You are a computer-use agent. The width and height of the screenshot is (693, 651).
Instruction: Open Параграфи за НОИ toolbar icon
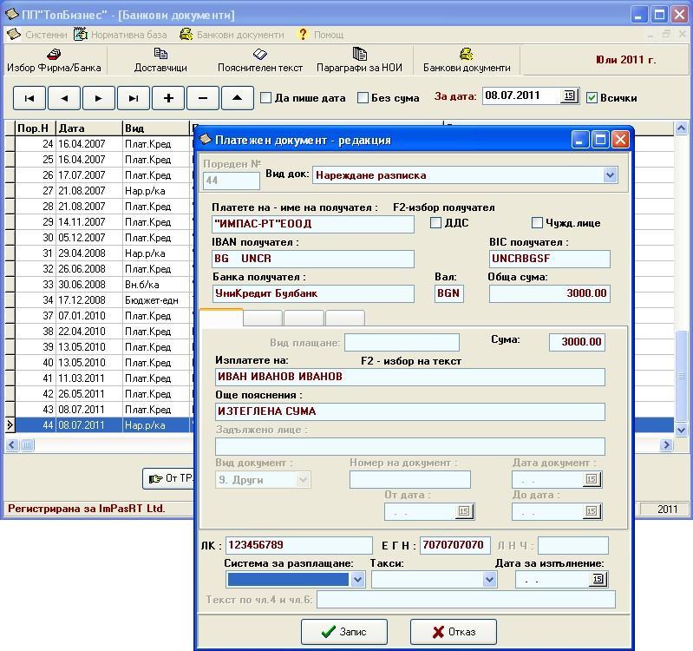coord(359,54)
